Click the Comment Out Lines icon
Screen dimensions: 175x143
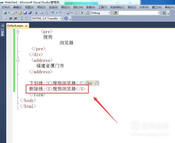[22, 18]
